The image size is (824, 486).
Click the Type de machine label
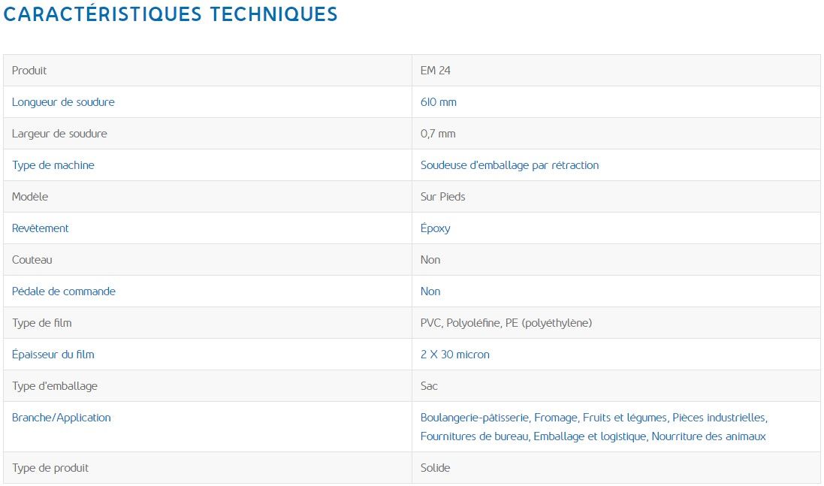(53, 165)
